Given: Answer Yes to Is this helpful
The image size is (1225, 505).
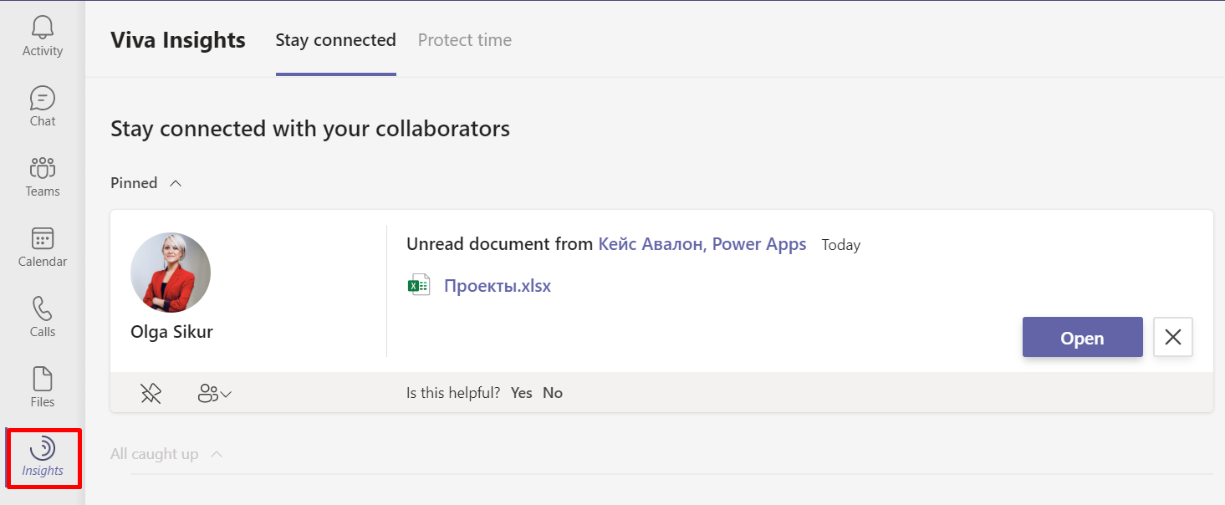Looking at the screenshot, I should pos(521,393).
